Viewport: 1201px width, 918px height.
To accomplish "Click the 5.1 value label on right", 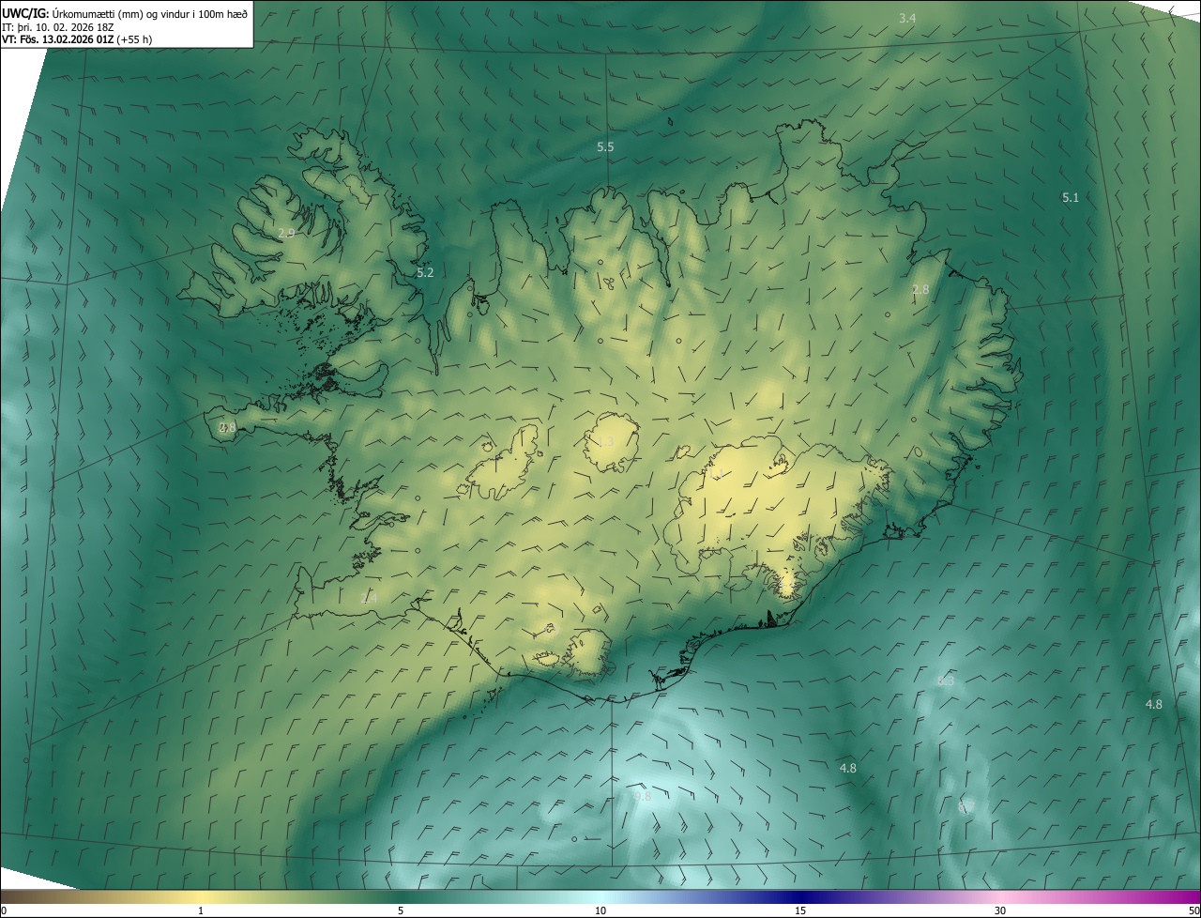I will (x=1071, y=198).
